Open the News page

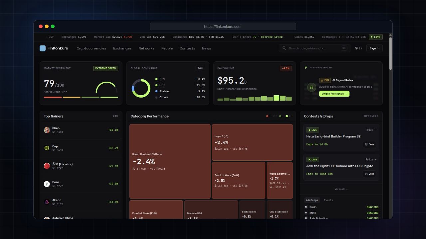206,48
